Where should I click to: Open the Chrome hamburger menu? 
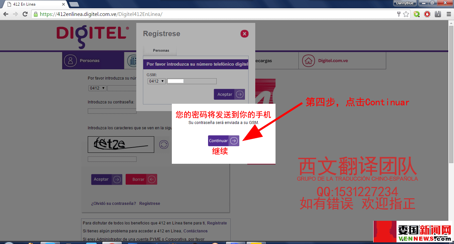point(448,14)
